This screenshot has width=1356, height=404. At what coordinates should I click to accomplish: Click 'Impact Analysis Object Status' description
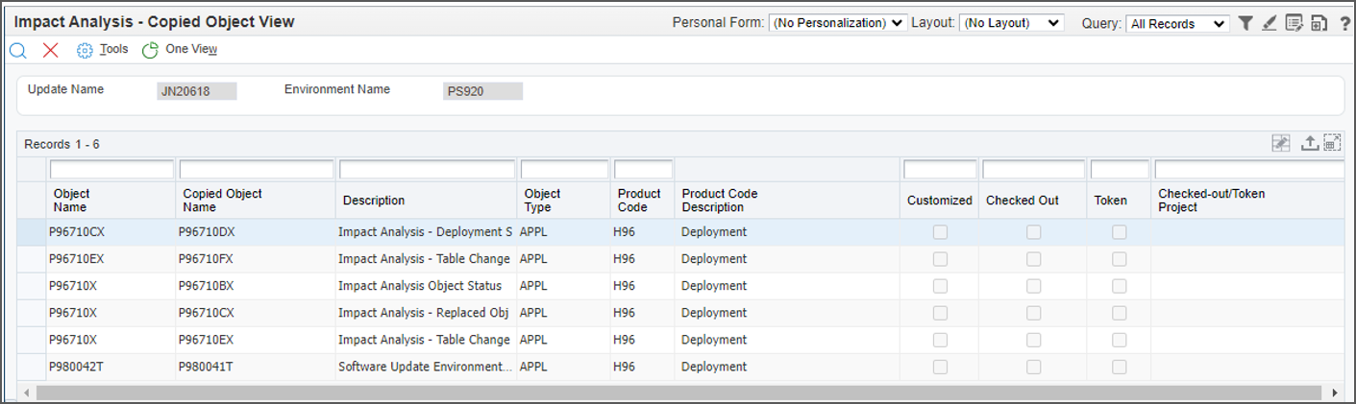point(420,286)
